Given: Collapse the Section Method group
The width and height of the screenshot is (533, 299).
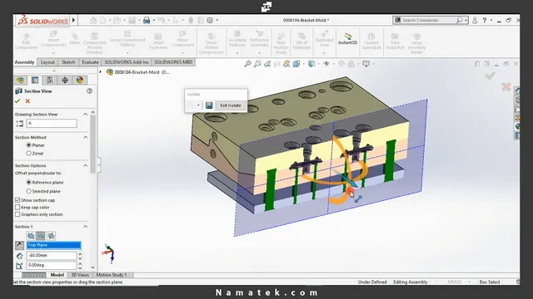Looking at the screenshot, I should click(85, 137).
